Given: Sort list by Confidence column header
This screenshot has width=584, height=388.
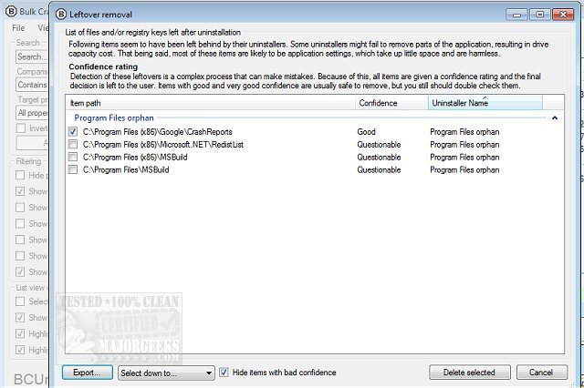Looking at the screenshot, I should [x=391, y=104].
